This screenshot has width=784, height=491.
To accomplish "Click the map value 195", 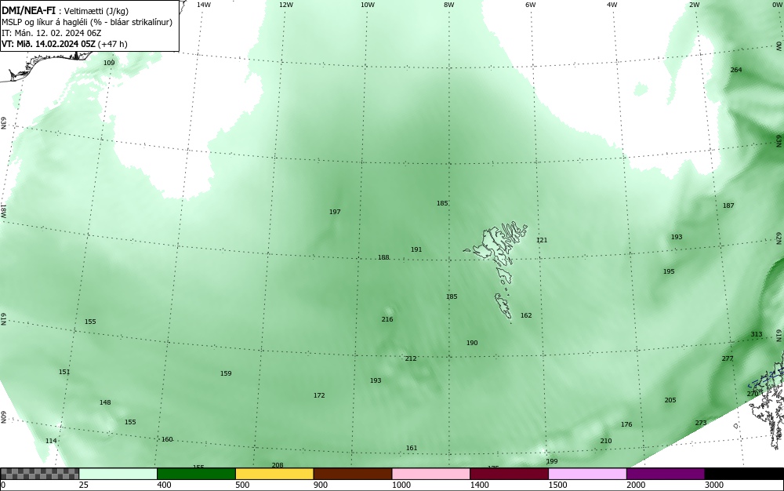I will coord(669,271).
